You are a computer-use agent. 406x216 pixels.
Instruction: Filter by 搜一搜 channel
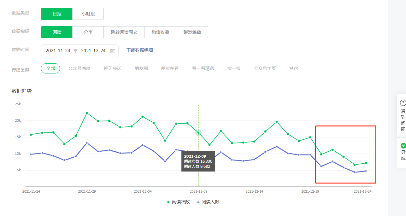[x=234, y=68]
